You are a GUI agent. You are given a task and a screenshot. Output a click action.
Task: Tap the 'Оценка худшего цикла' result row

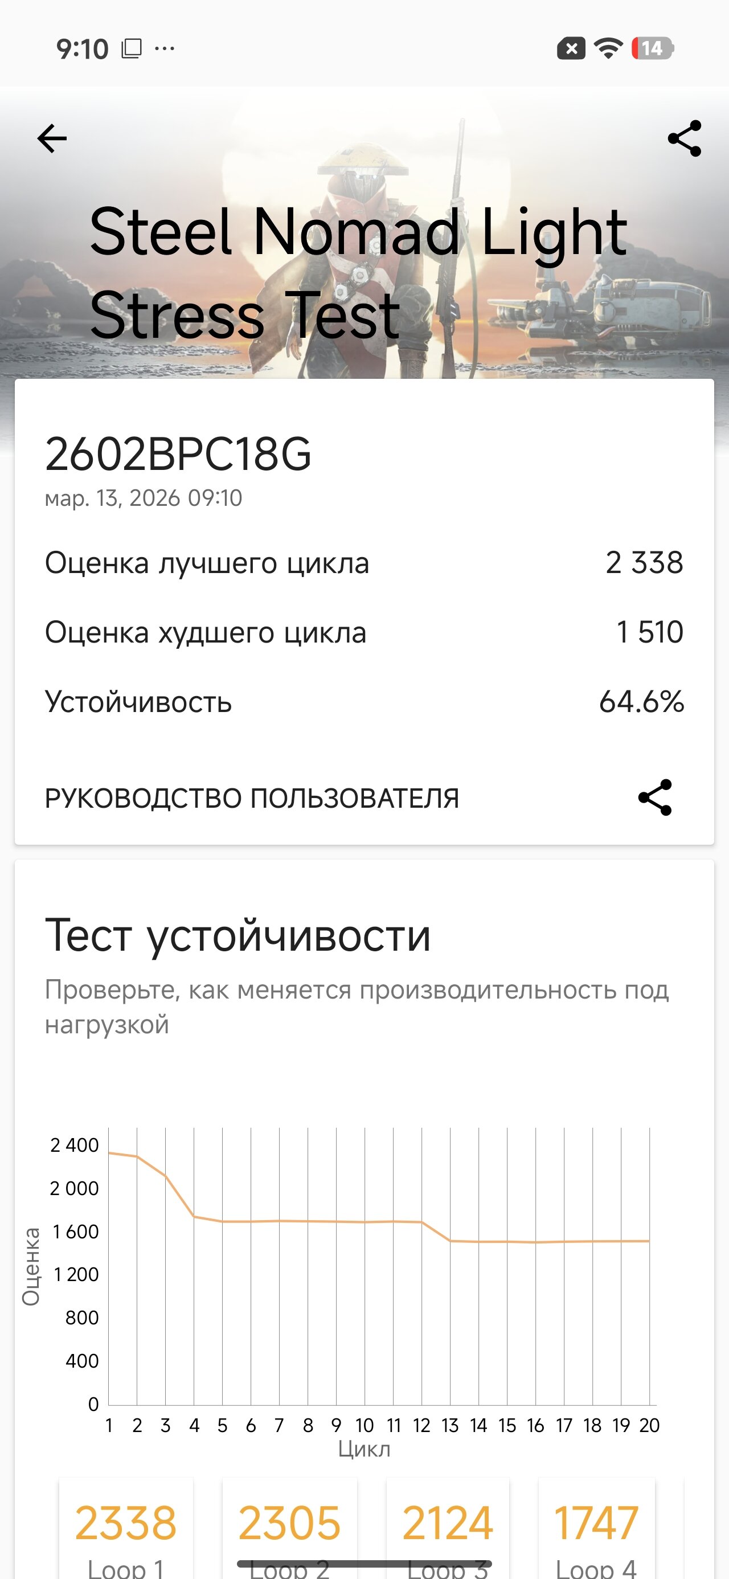(x=363, y=632)
